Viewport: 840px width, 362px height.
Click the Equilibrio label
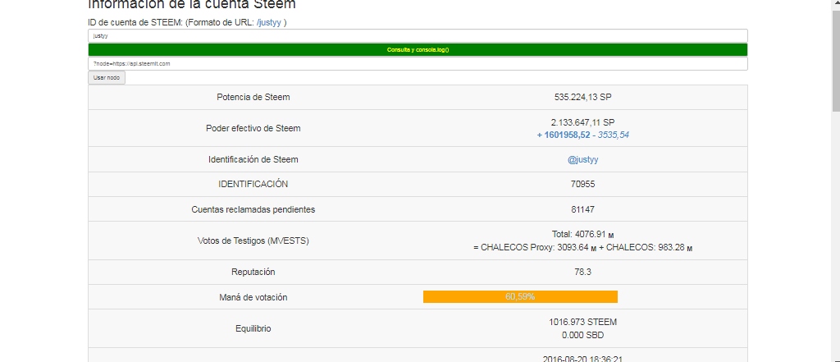253,328
